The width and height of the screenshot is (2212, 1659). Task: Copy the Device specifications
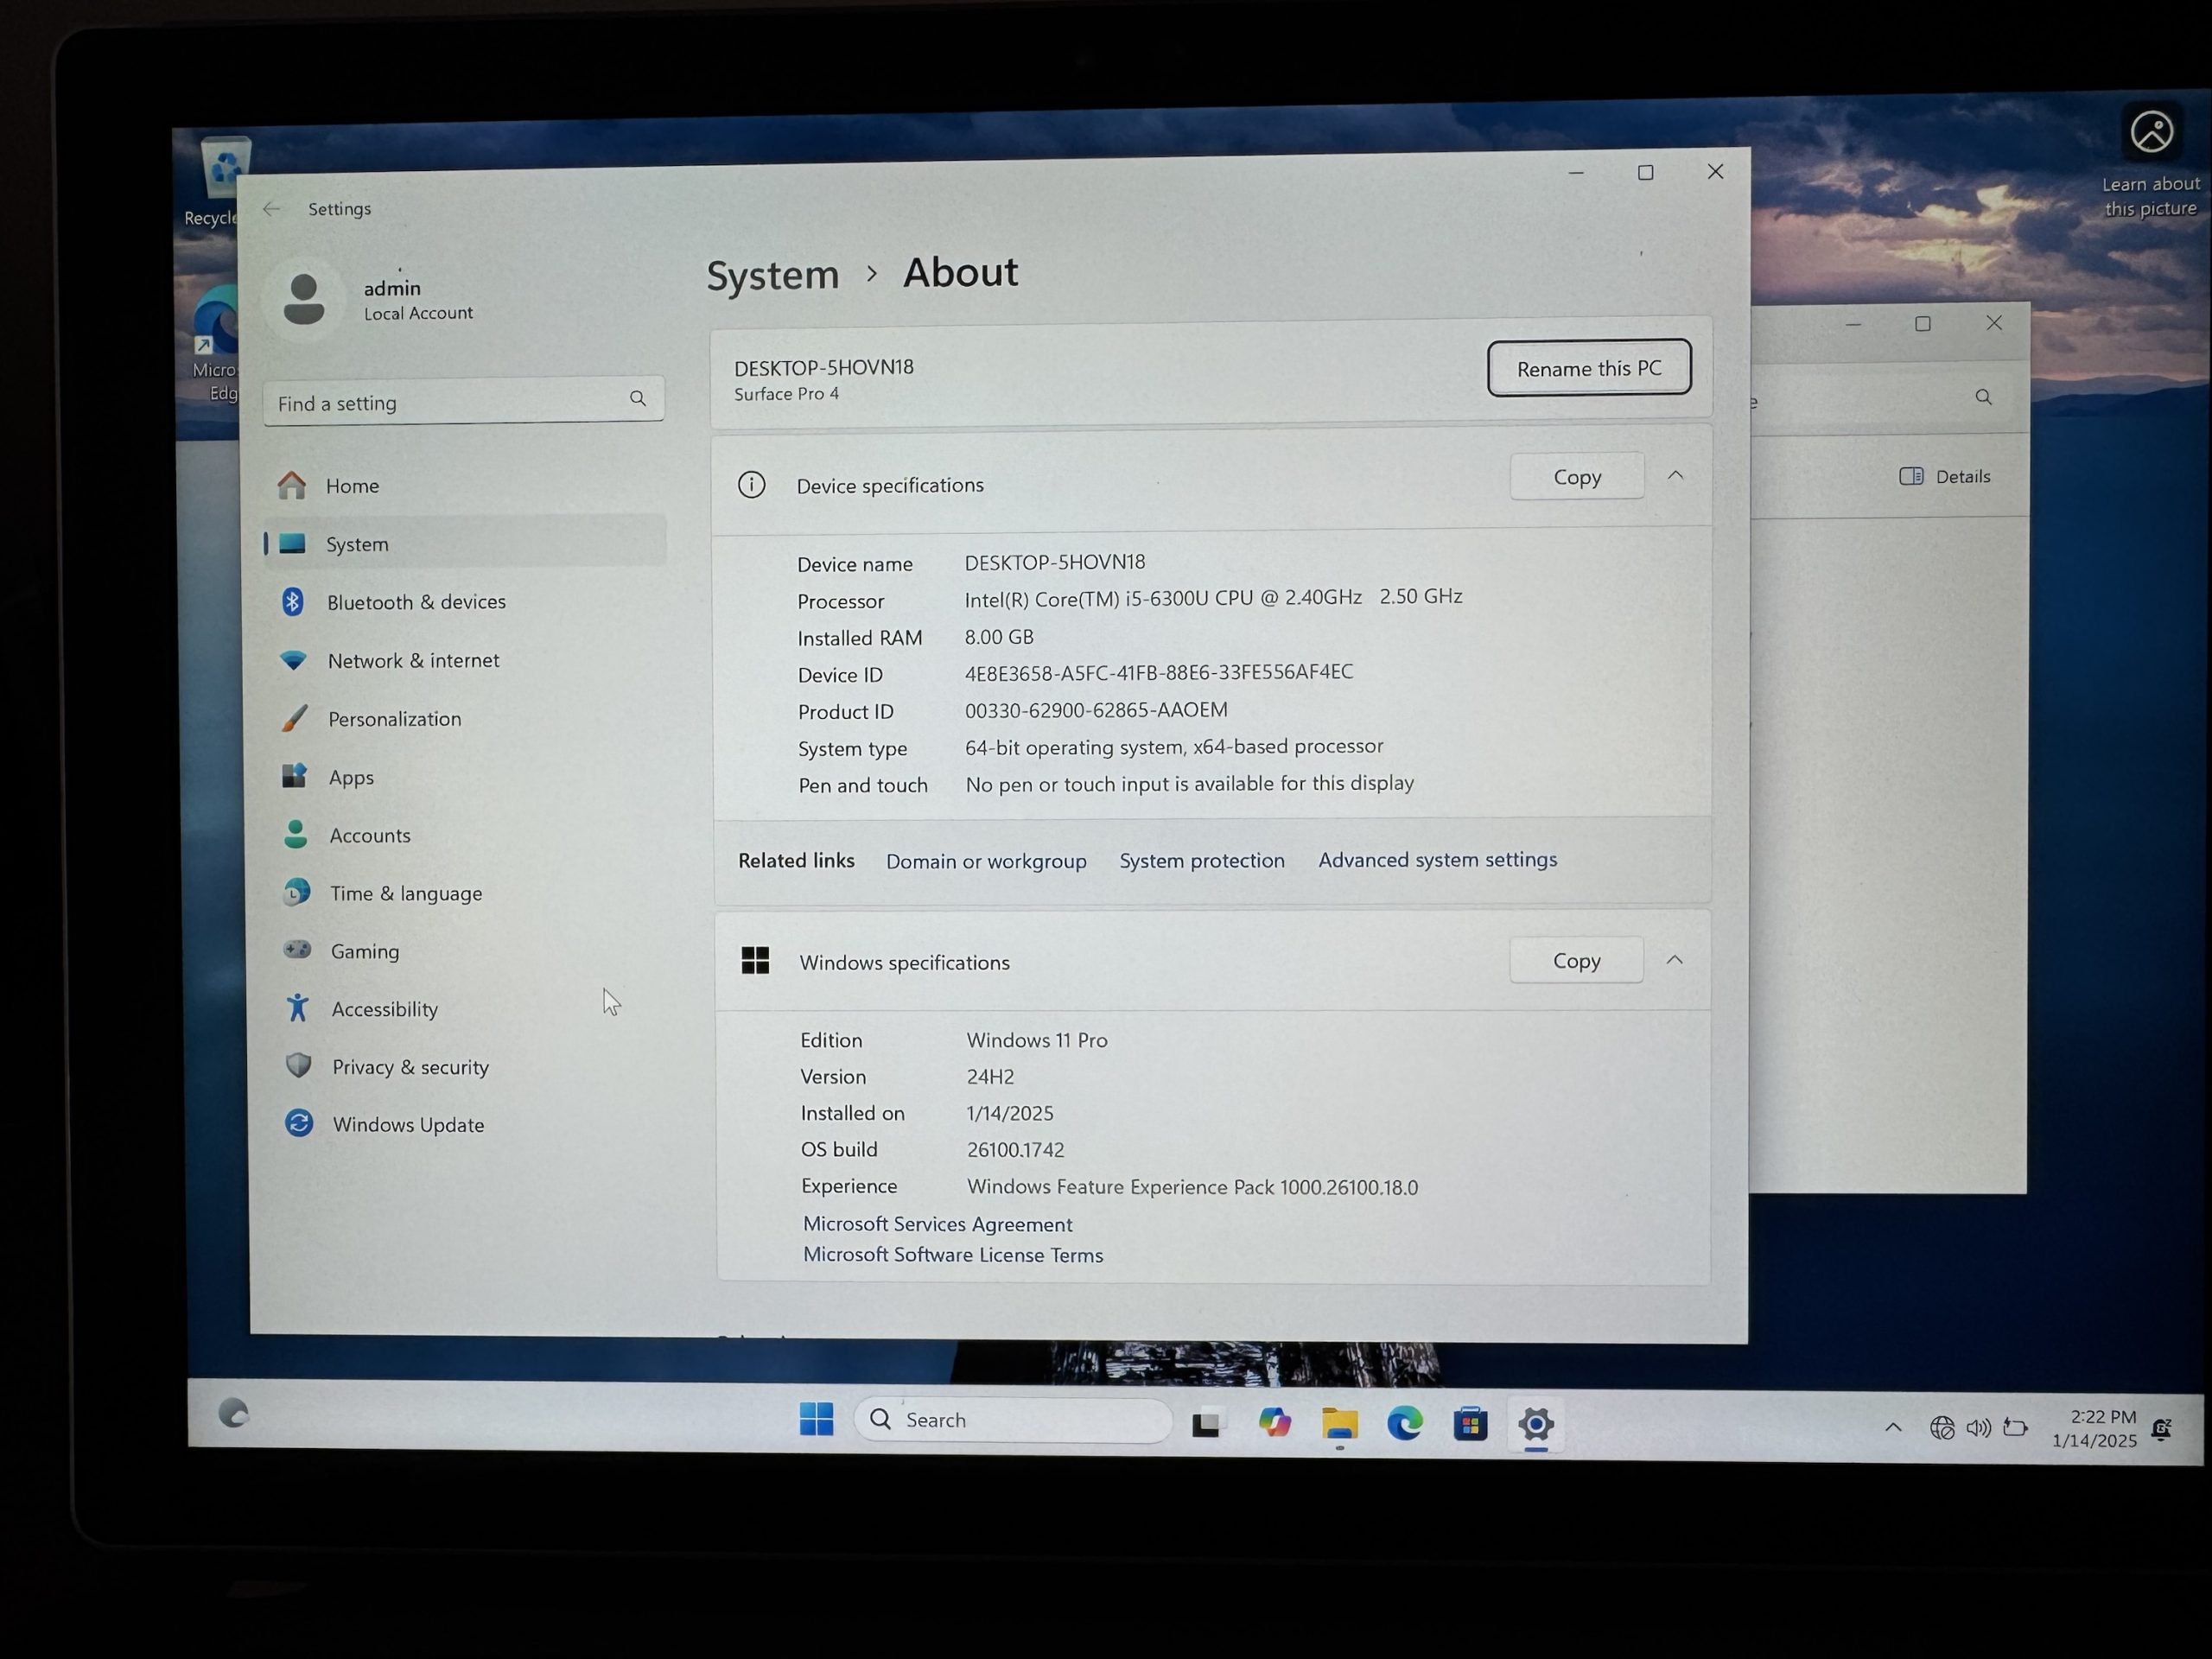[1576, 477]
